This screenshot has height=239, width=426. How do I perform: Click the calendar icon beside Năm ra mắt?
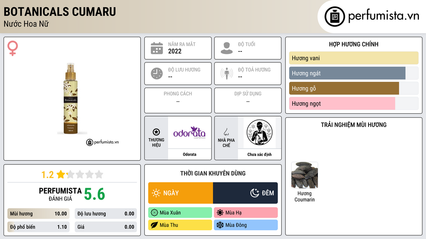[x=157, y=48]
